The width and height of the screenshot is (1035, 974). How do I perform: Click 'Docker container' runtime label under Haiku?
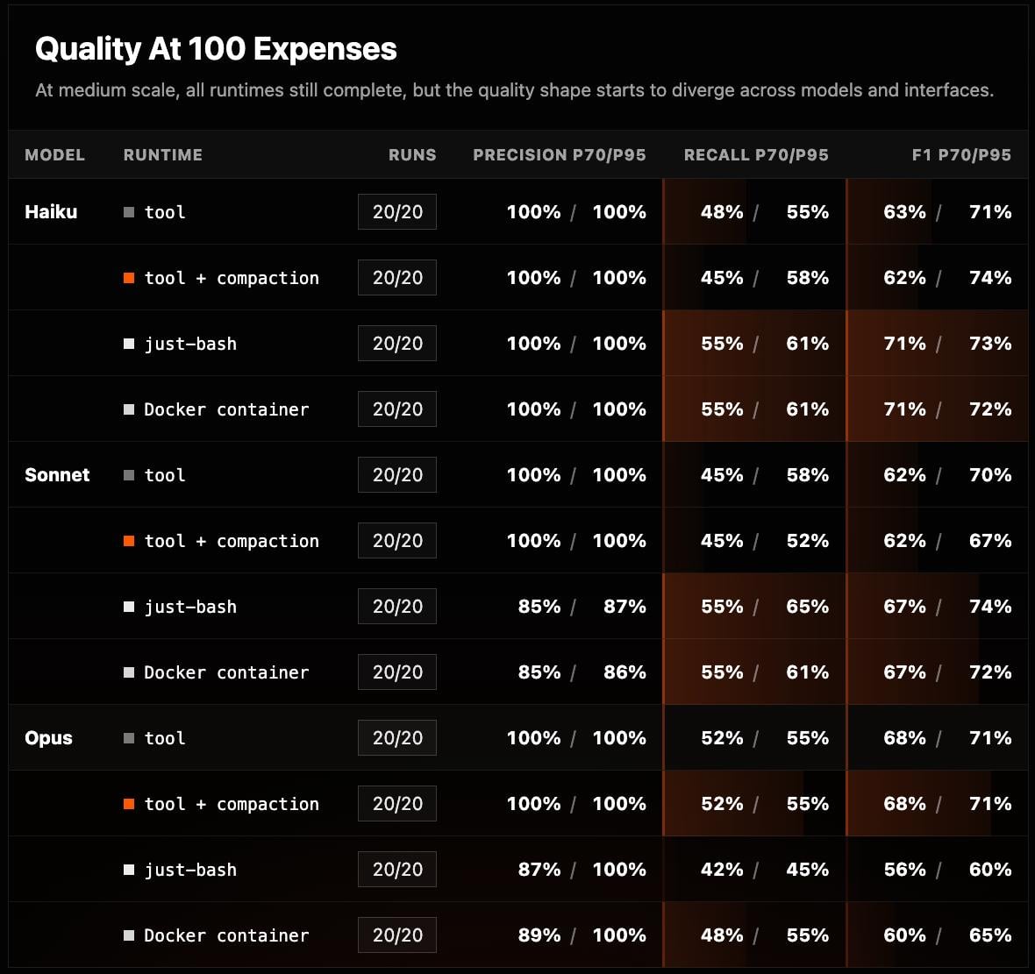tap(226, 409)
